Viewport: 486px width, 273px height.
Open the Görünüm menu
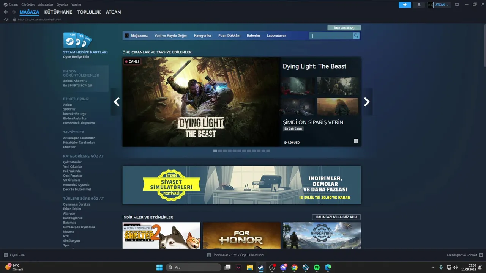tap(28, 5)
